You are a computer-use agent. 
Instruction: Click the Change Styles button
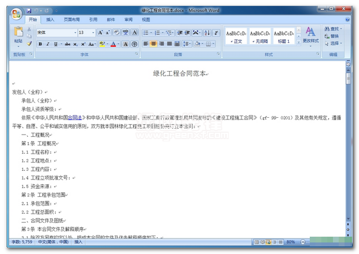click(311, 36)
